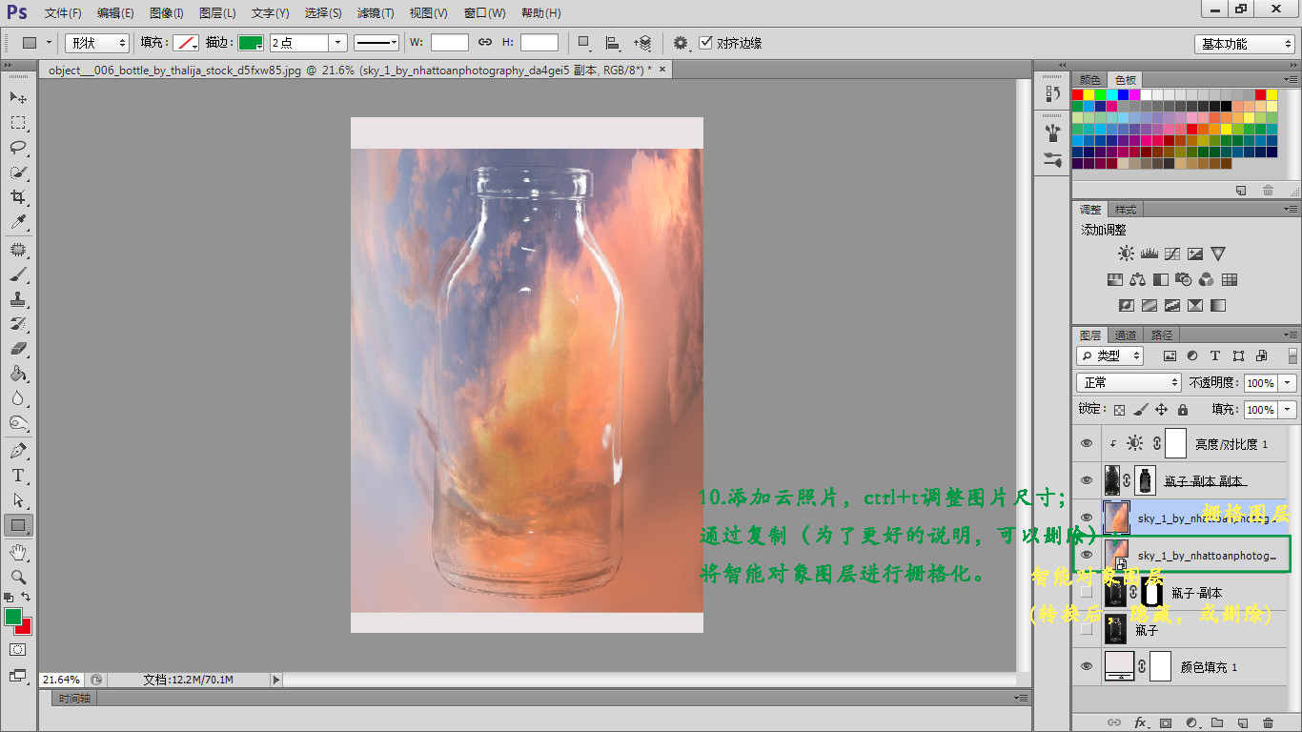Select the Crop tool

click(x=18, y=197)
